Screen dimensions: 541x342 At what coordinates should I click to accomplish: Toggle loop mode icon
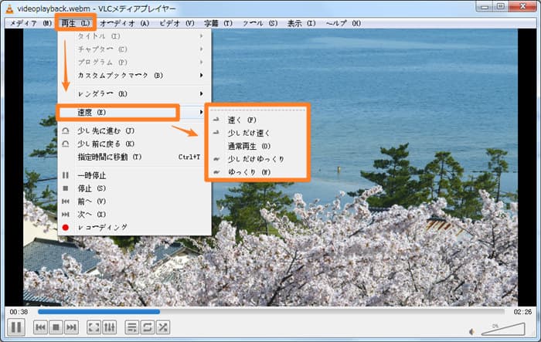(x=148, y=327)
